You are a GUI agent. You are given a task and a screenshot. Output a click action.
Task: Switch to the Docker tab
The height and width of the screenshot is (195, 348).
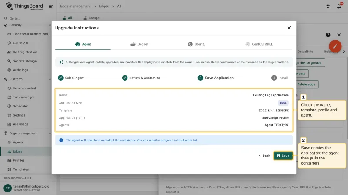[139, 44]
